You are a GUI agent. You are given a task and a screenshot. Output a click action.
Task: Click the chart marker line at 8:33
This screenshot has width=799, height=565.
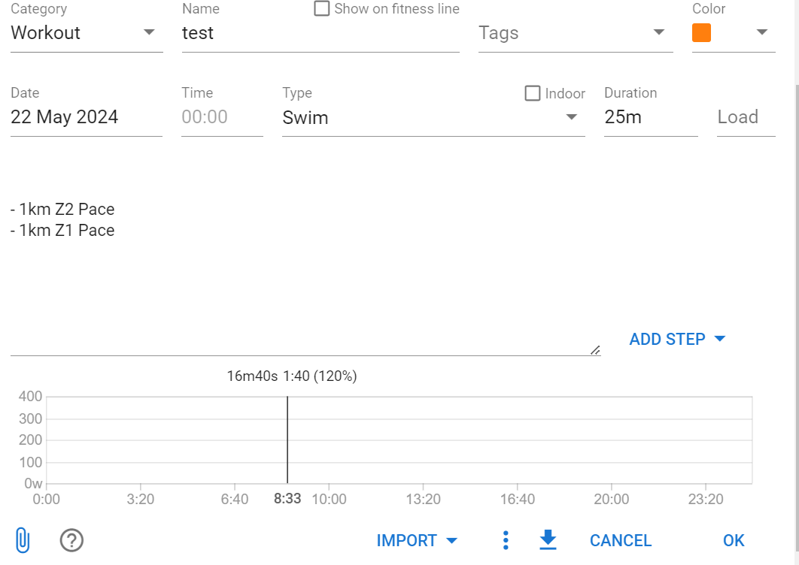[x=287, y=440]
